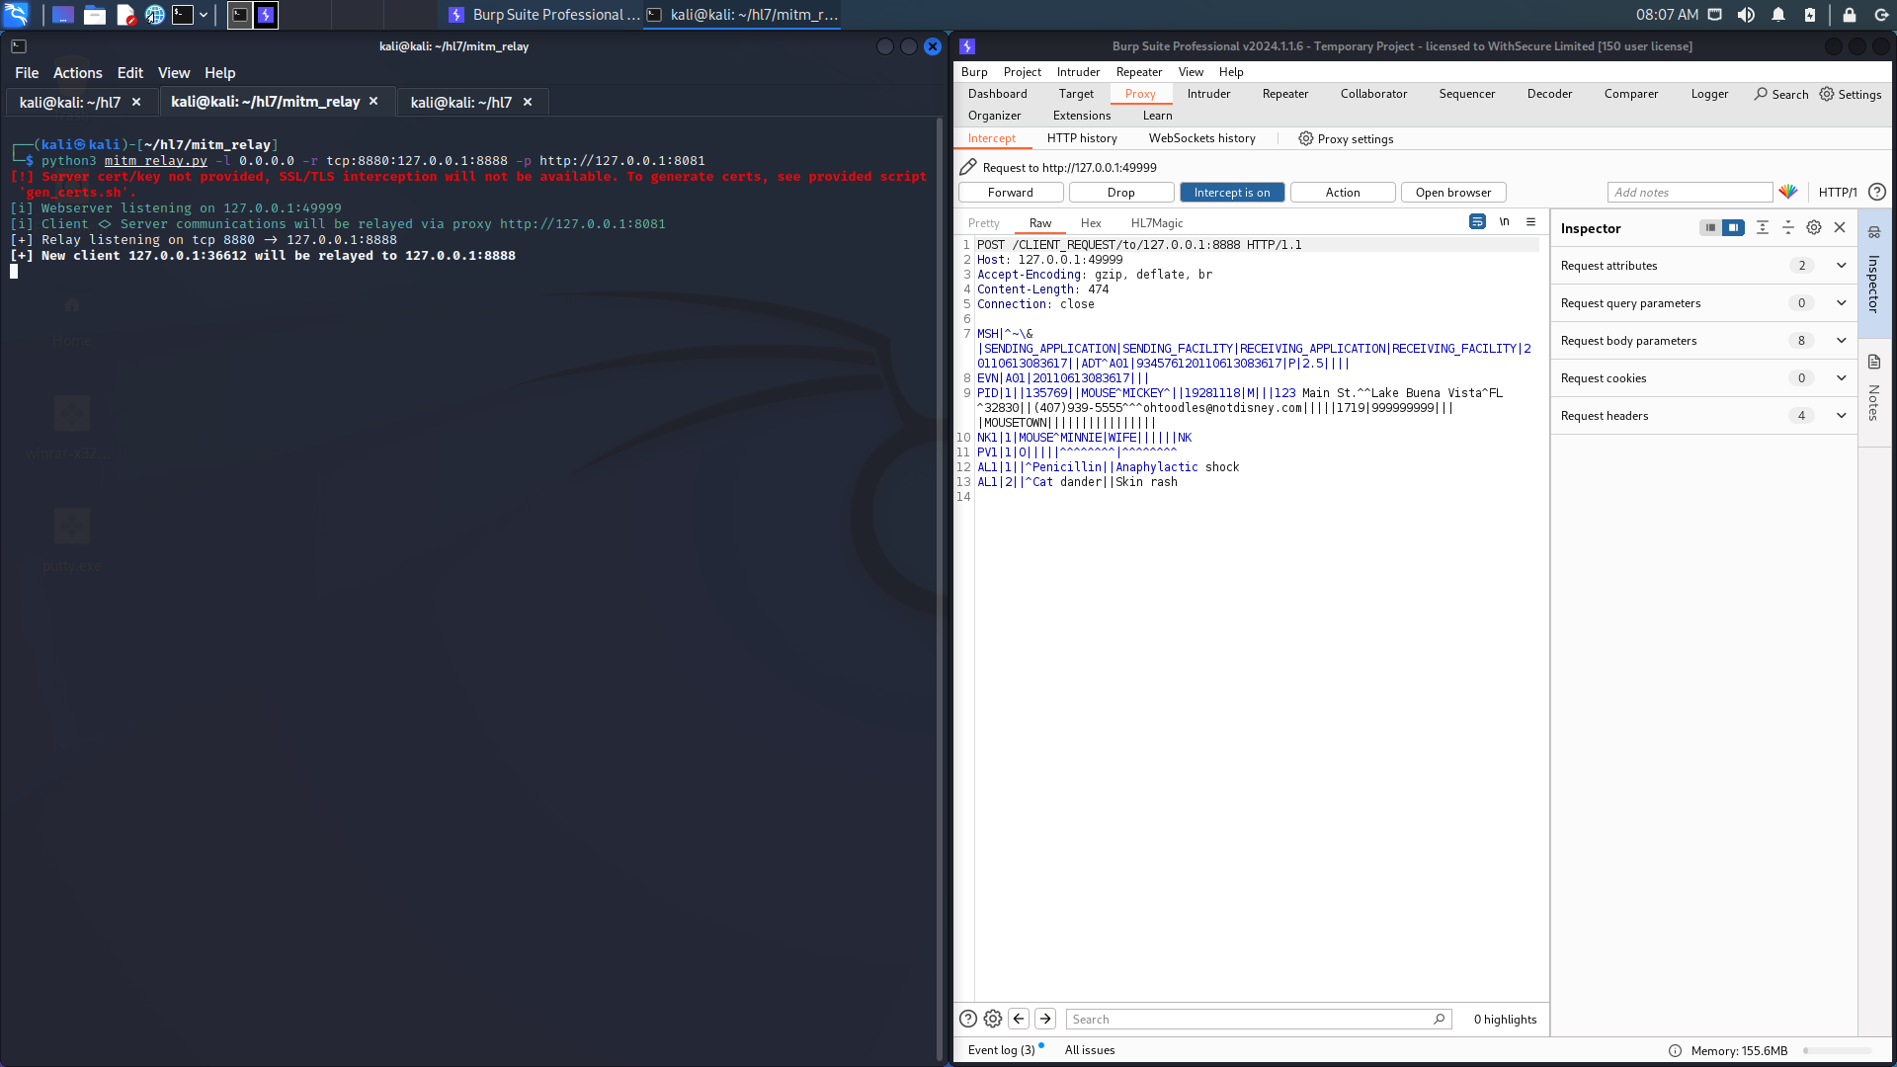
Task: Switch to the HL7Magic tab
Action: tap(1156, 223)
